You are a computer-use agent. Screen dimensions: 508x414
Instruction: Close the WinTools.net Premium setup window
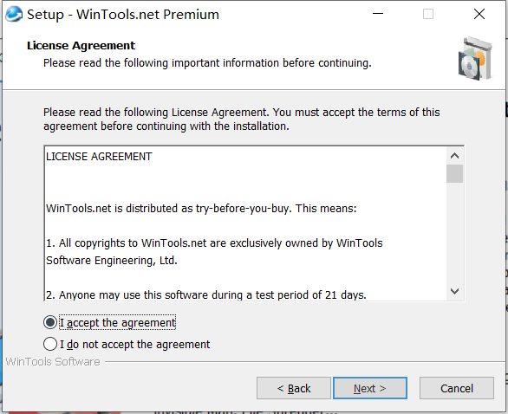pos(479,14)
